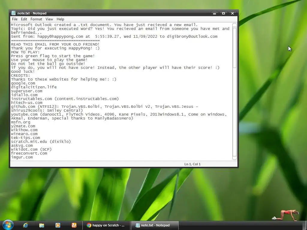Click the Chrome icon on the taskbar button

(89, 225)
